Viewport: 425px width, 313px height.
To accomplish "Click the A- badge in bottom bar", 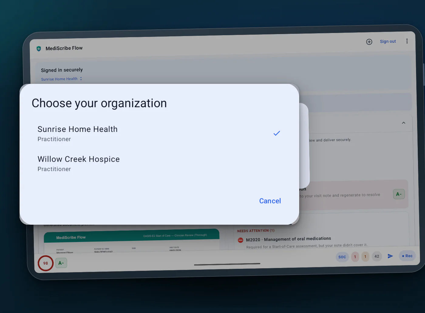I will pos(61,263).
